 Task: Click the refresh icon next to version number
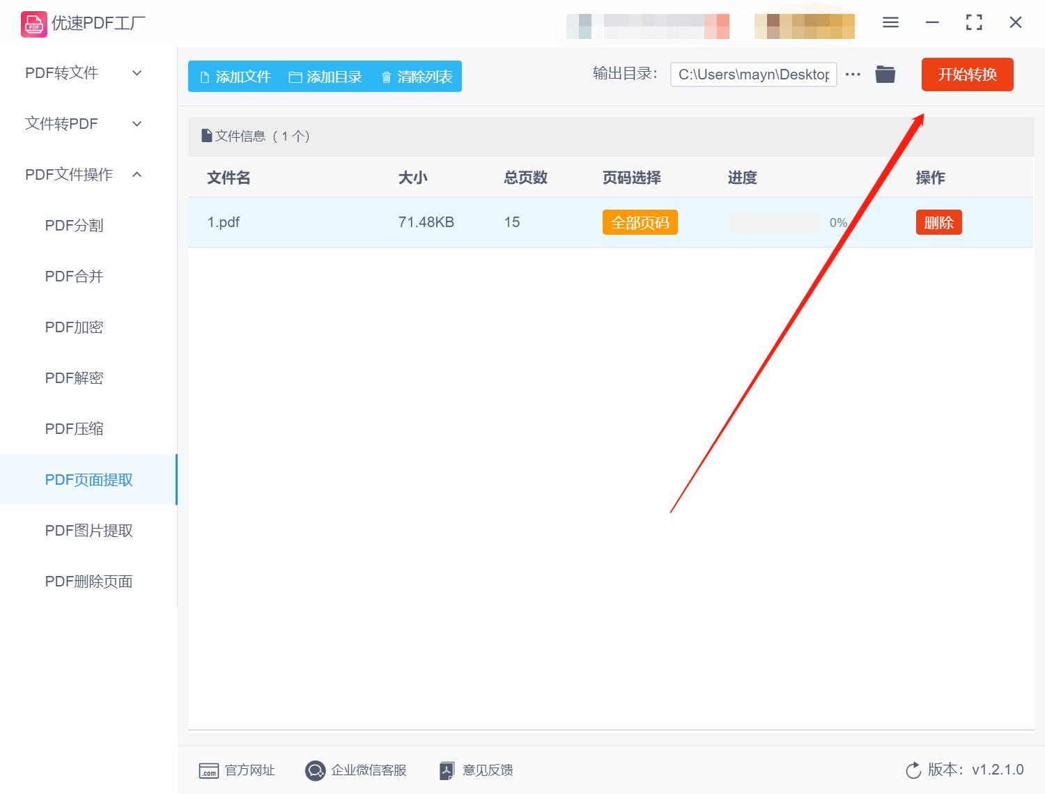click(913, 770)
